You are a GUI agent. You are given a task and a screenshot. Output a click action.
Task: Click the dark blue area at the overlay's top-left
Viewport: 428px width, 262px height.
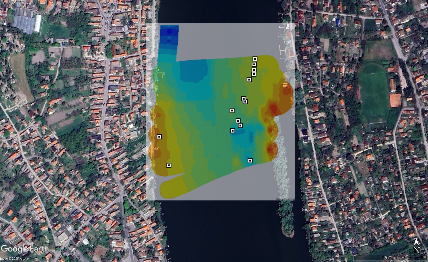pos(169,33)
